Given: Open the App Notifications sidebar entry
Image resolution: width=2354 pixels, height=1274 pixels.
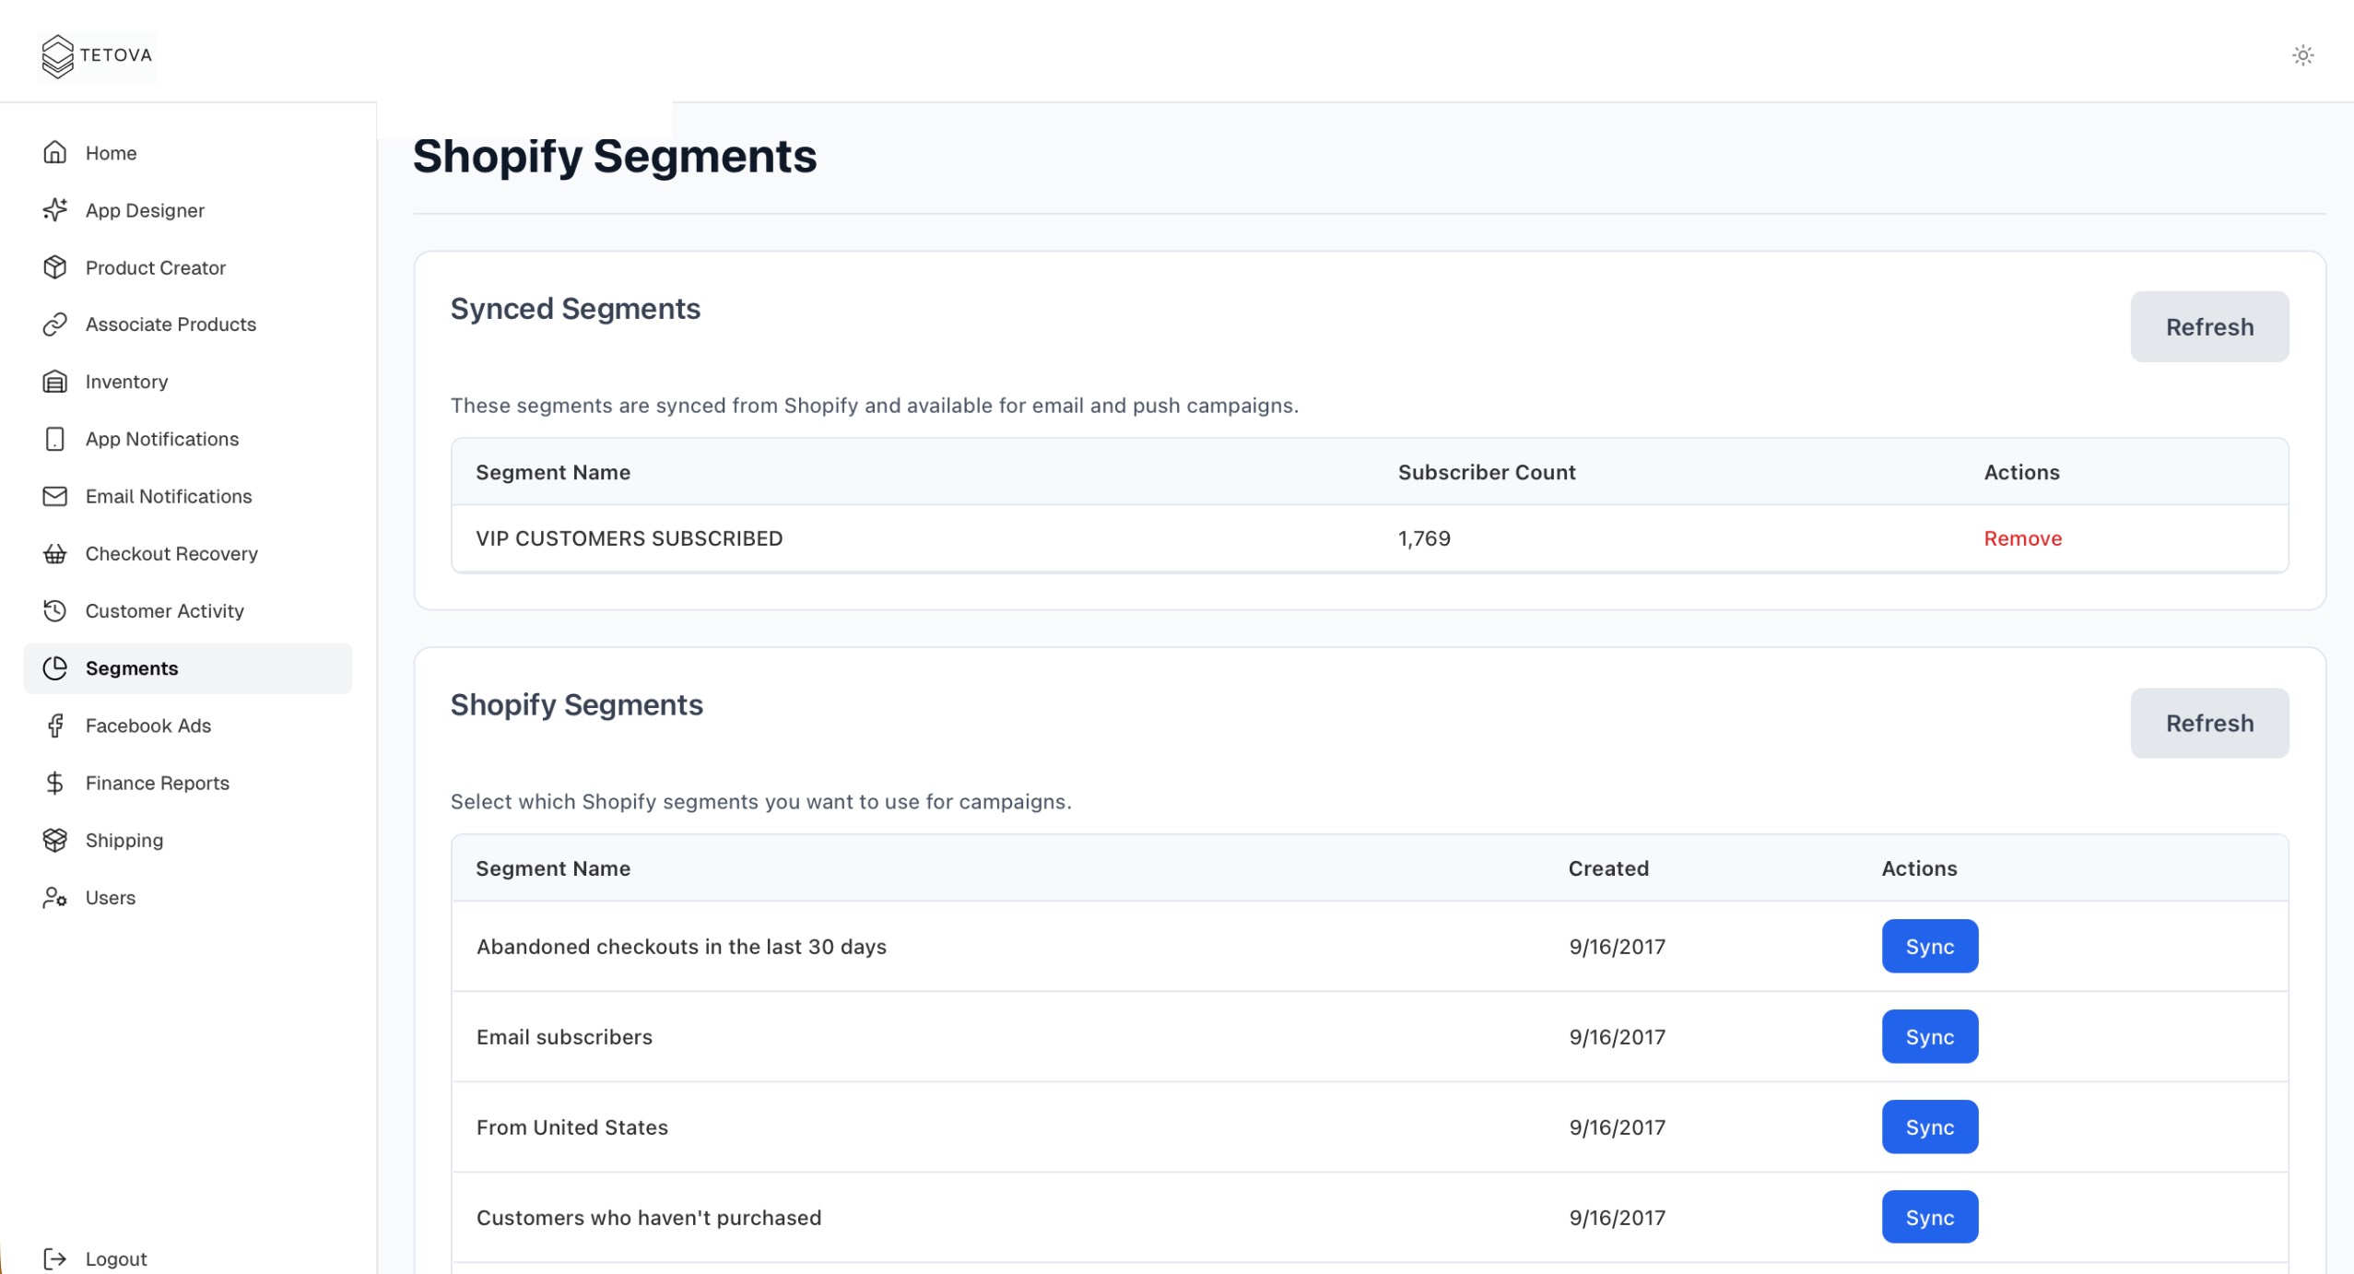Looking at the screenshot, I should click(161, 438).
